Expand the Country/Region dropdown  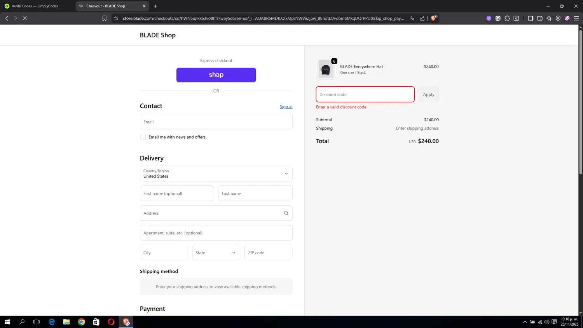coord(216,174)
